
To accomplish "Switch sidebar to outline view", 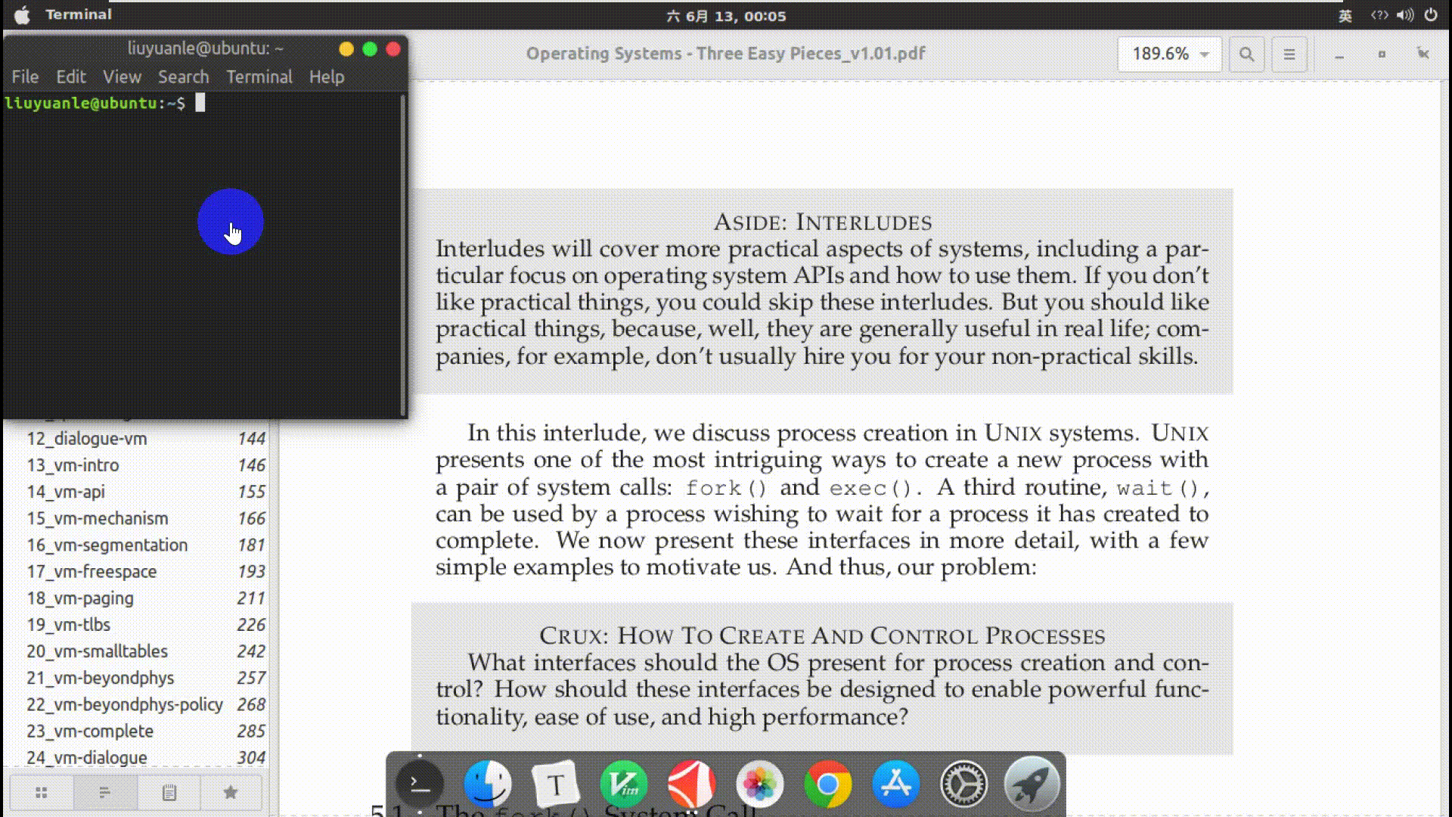I will pos(105,792).
